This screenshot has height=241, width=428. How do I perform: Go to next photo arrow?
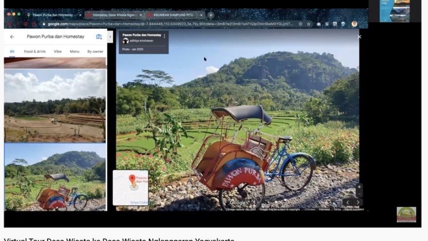point(358,203)
